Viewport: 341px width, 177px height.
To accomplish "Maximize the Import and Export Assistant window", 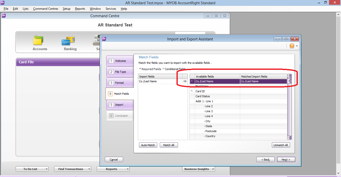I will pos(286,39).
